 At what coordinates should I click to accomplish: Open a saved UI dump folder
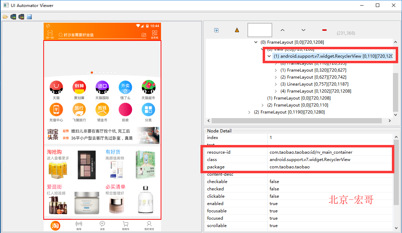tap(5, 17)
